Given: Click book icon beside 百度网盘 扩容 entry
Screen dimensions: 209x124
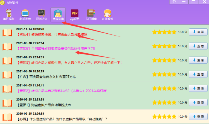Looking at the screenshot, I should (7, 74).
